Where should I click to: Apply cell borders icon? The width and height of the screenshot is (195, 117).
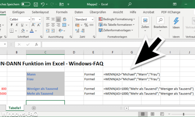tap(12, 30)
